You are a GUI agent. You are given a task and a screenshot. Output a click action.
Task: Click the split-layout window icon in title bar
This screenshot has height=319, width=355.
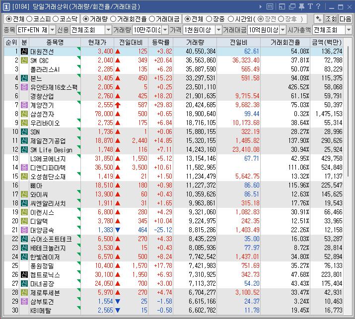282,6
